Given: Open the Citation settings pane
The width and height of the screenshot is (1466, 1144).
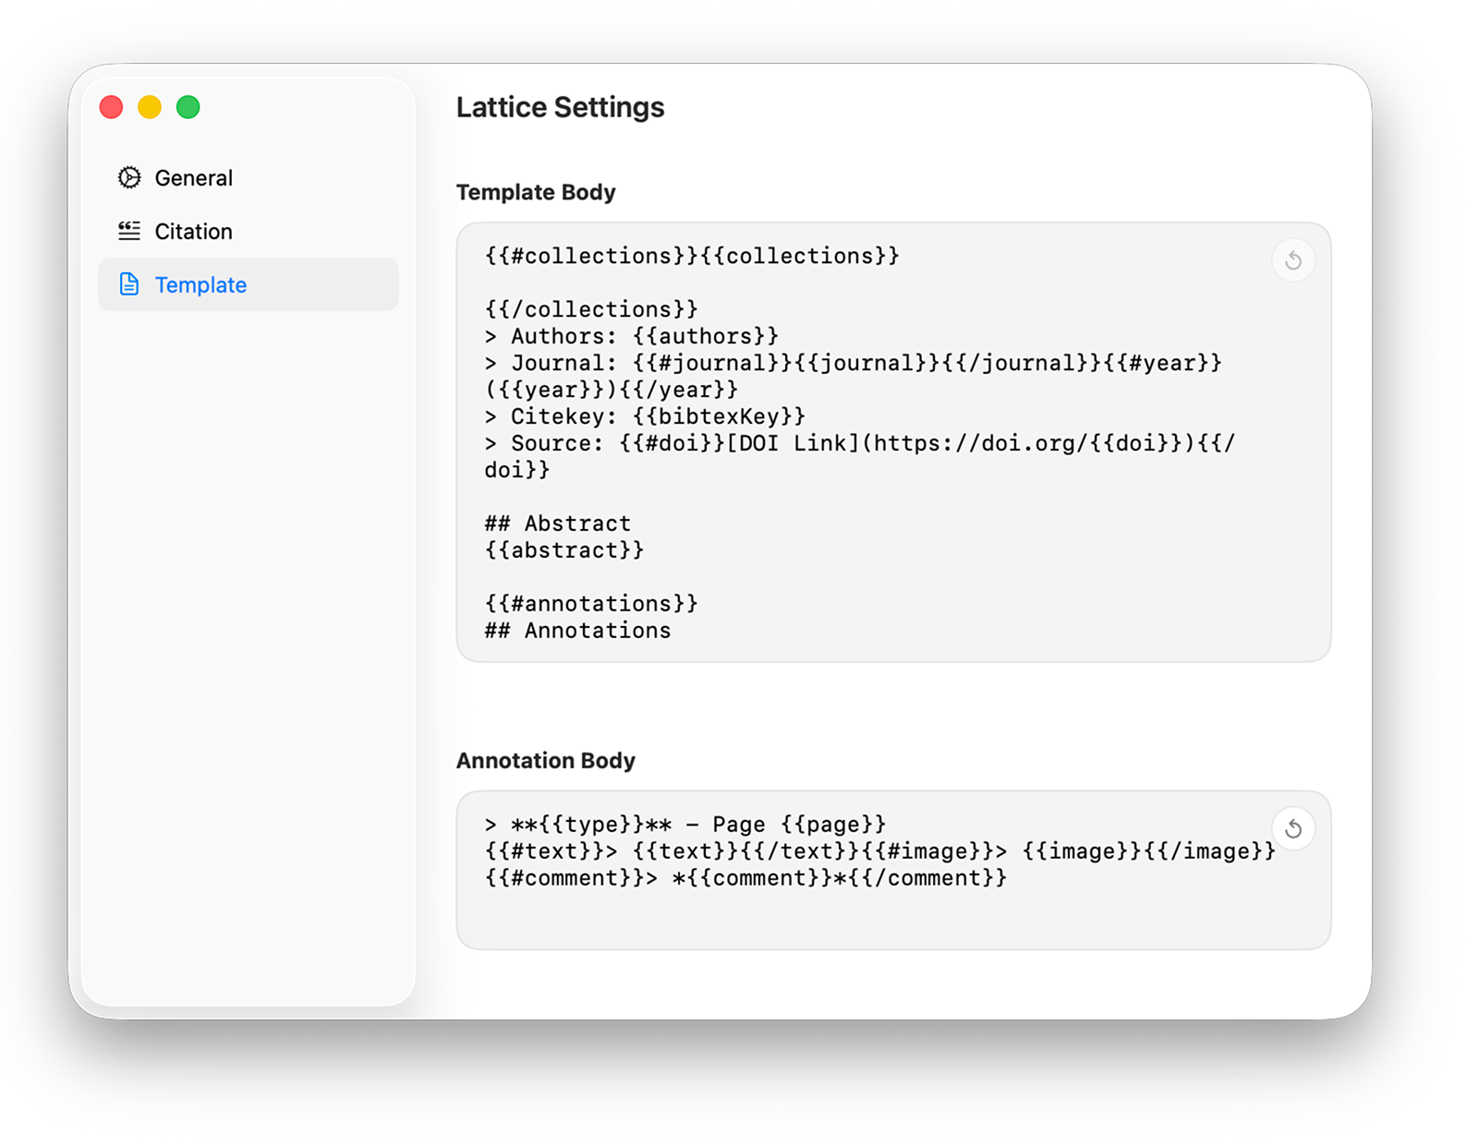Looking at the screenshot, I should 248,231.
